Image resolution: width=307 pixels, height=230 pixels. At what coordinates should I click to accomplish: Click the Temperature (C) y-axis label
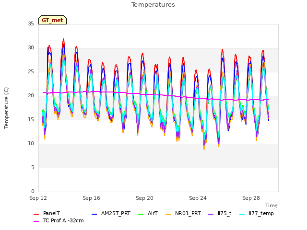(x=6, y=108)
